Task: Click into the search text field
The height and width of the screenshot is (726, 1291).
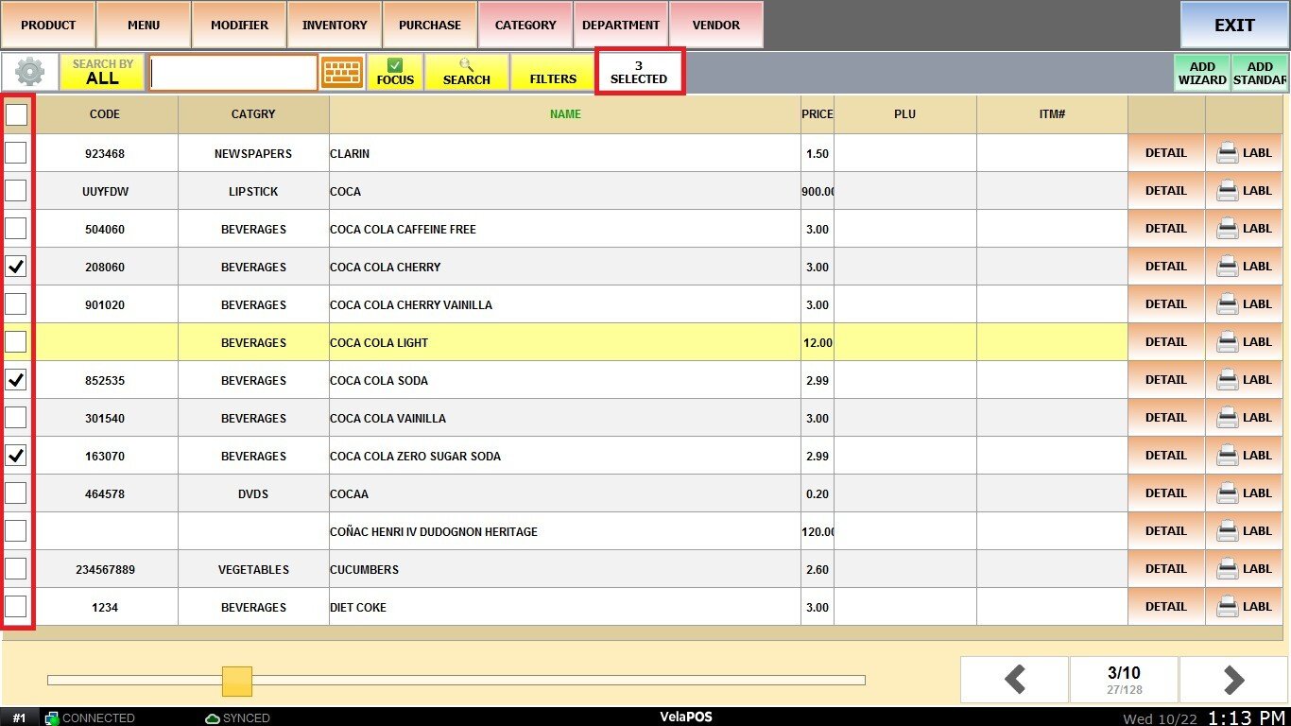Action: coord(233,73)
